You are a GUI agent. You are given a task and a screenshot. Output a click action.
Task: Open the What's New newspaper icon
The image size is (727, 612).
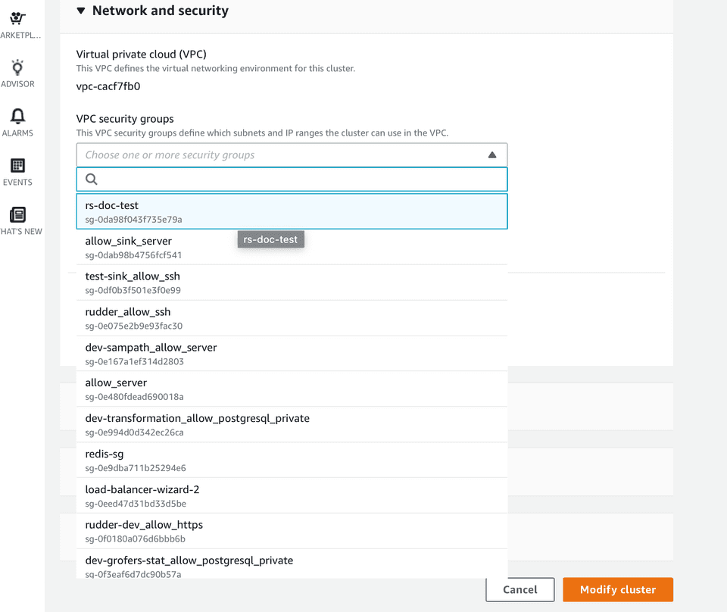[x=18, y=215]
